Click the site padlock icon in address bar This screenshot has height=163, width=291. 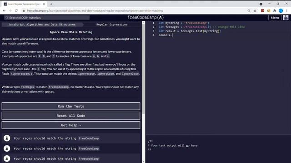[x=24, y=11]
